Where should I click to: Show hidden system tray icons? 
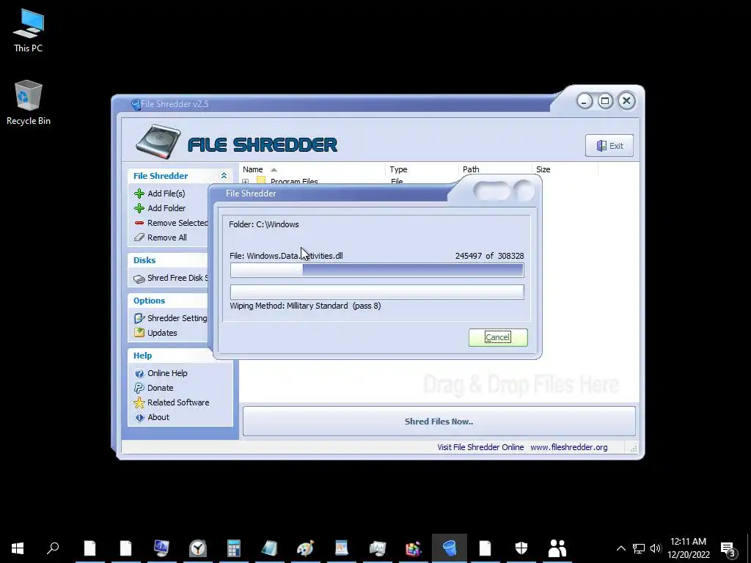click(x=620, y=548)
